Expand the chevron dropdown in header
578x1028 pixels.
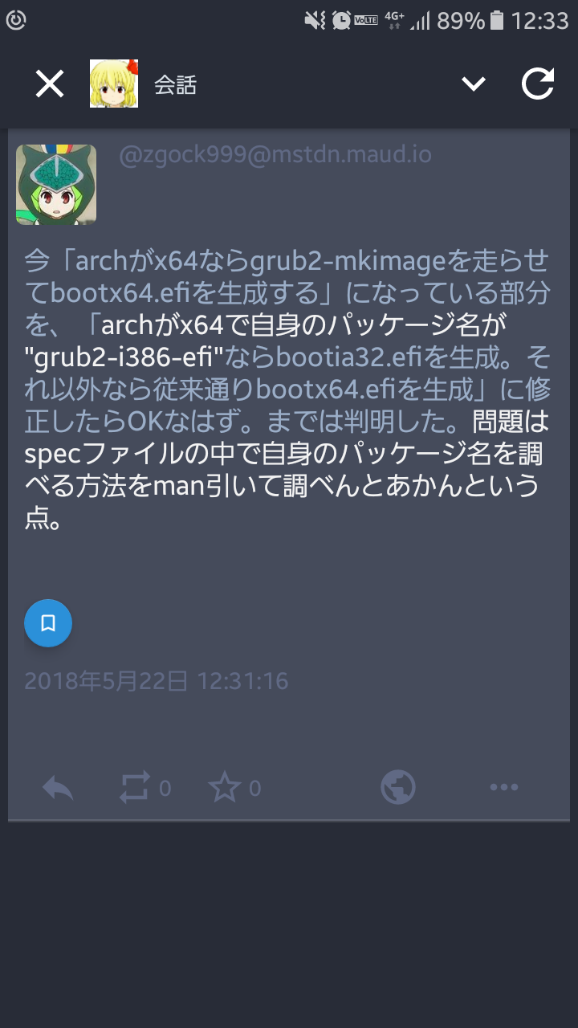tap(474, 84)
